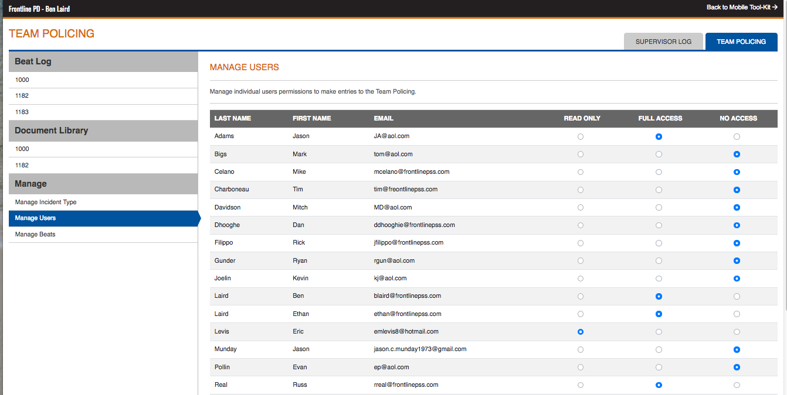Set Kevin Joelin to Full Access

click(659, 279)
